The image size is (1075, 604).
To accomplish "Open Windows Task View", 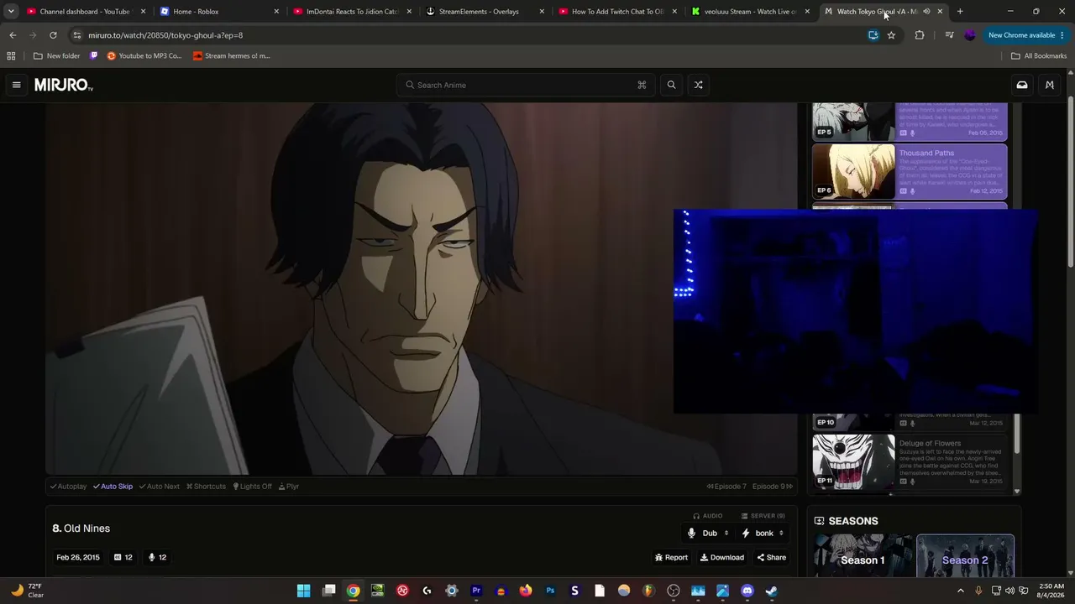I will tap(329, 591).
